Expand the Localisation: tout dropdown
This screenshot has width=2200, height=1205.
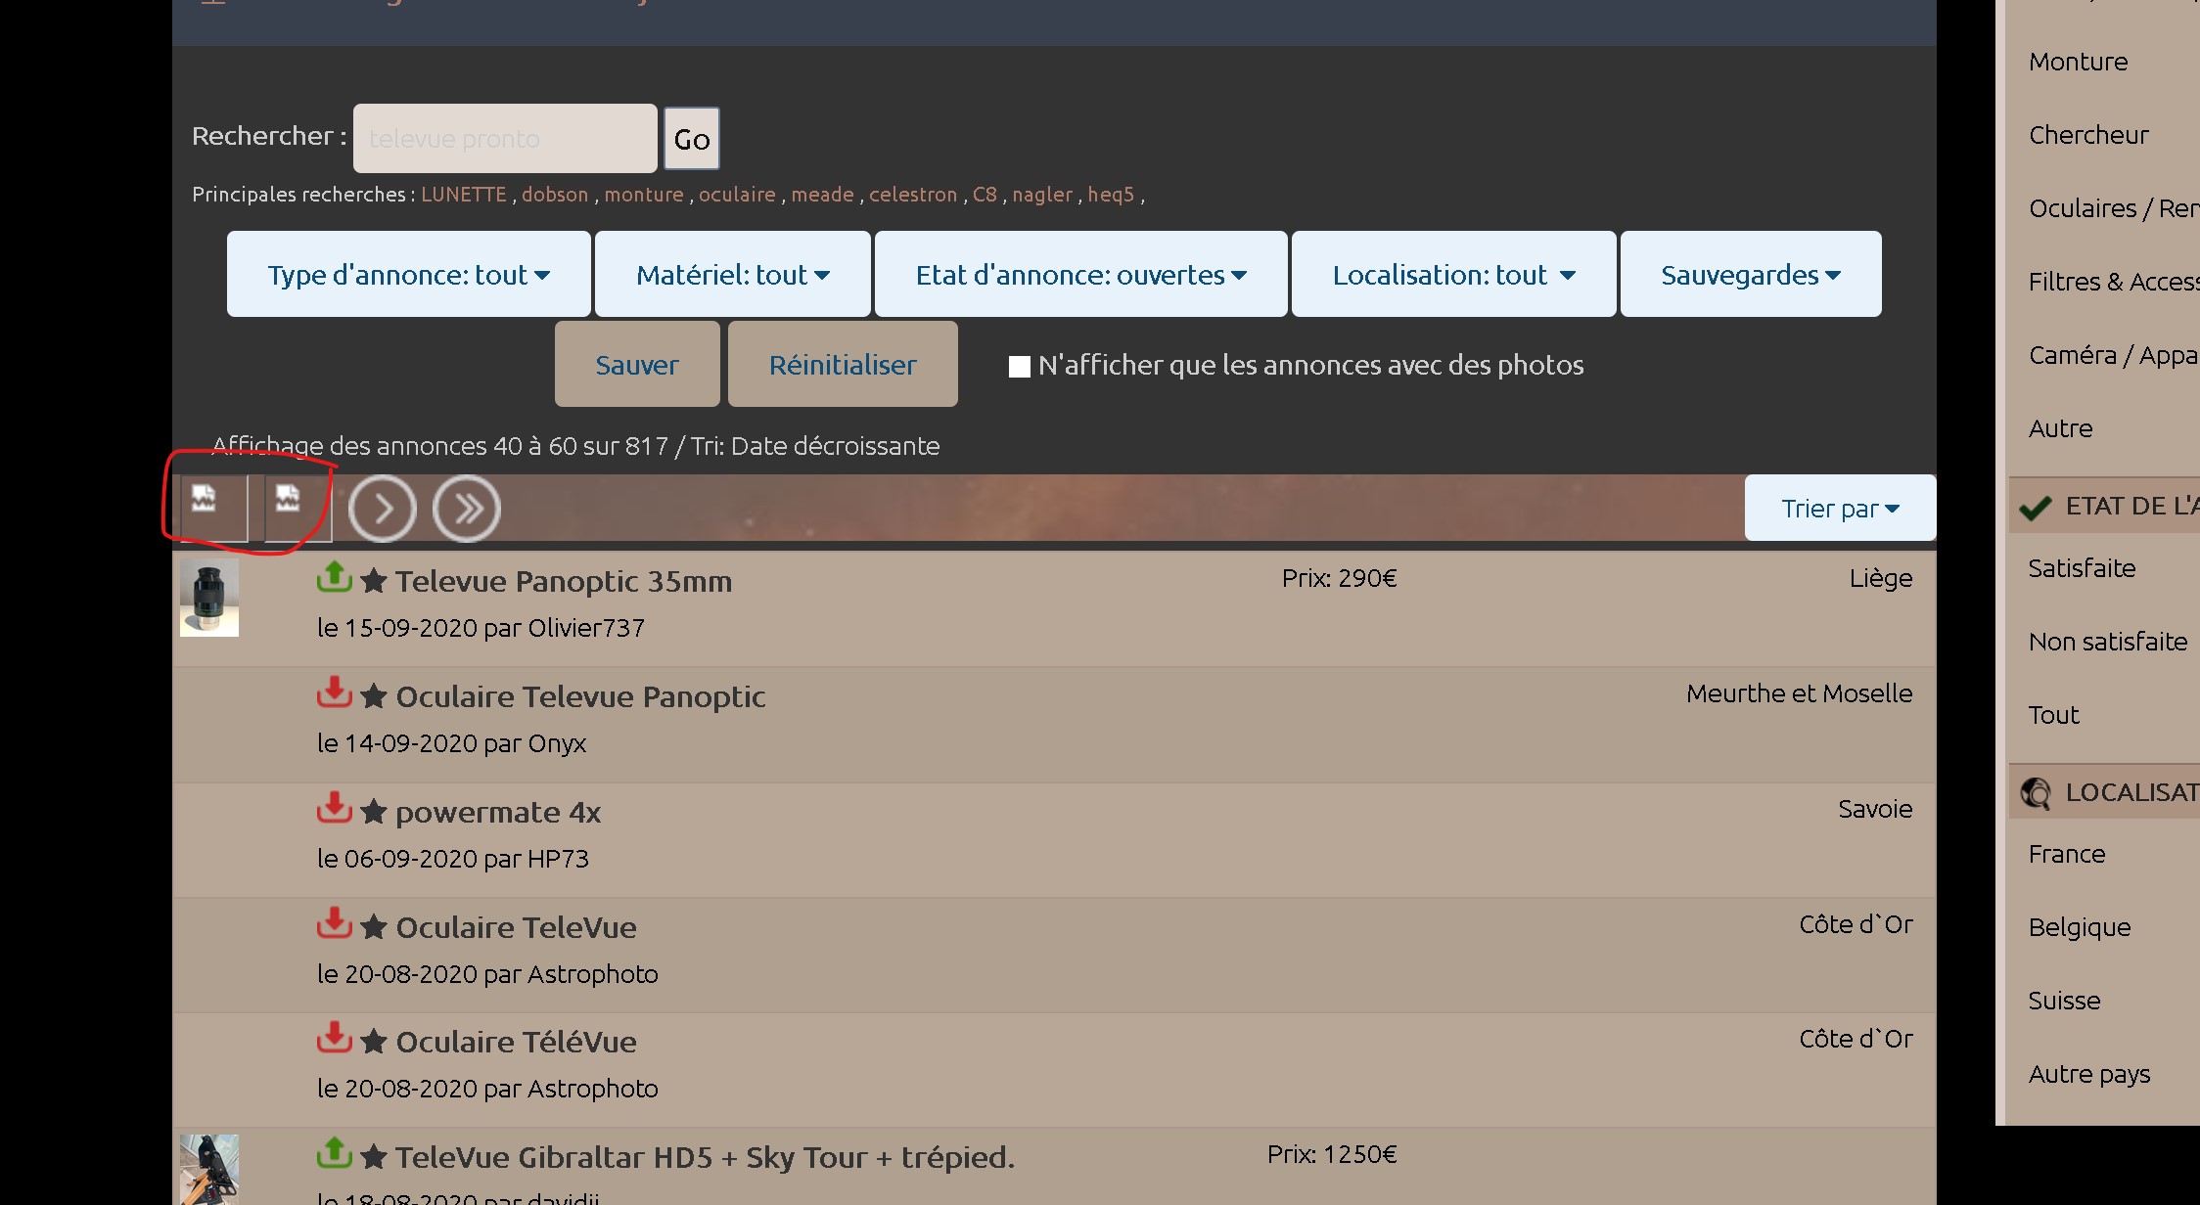pos(1453,275)
